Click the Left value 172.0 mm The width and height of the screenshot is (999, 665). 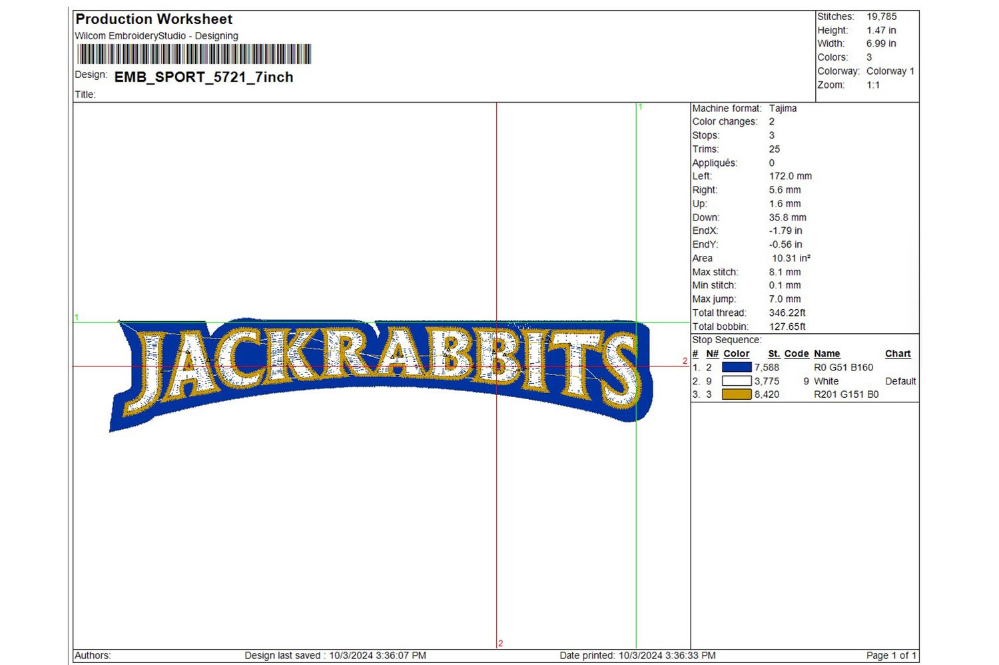click(791, 177)
